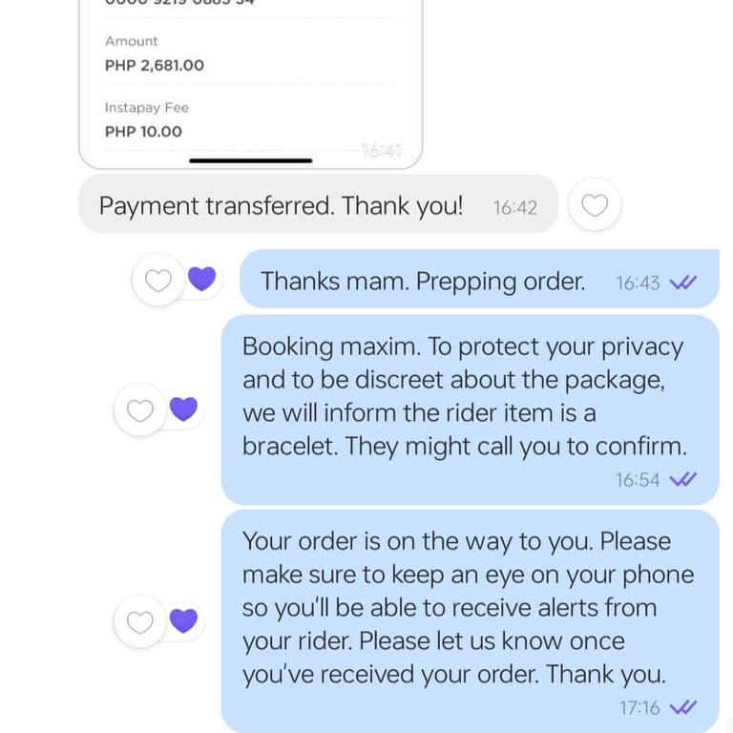Image resolution: width=733 pixels, height=733 pixels.
Task: Tap purple heart reaction next to "Prepping order" message
Action: pyautogui.click(x=202, y=279)
